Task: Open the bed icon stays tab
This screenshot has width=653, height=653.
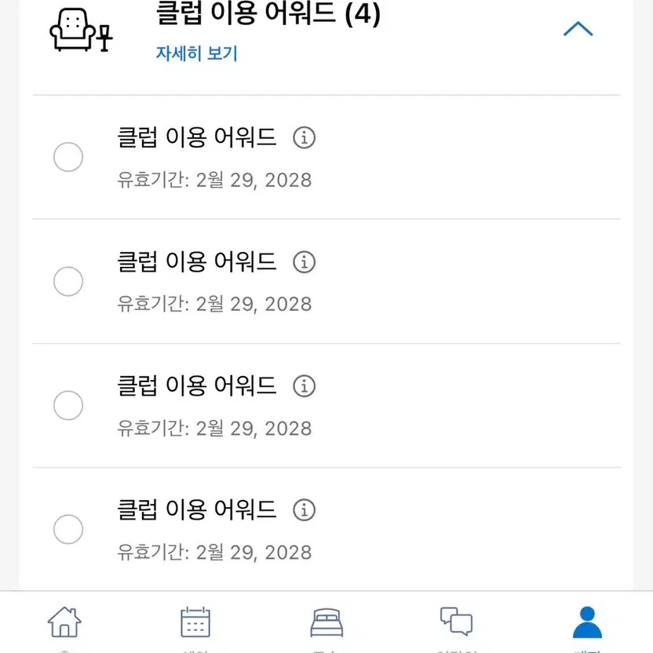Action: click(326, 622)
